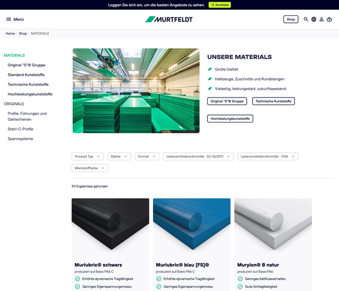Click "Vielseitig, leistungsstark, zukunftsweisend" text
Screen dimensions: 339x291
tap(251, 89)
